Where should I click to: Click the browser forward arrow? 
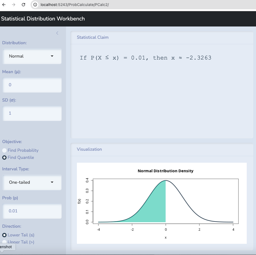(13, 5)
